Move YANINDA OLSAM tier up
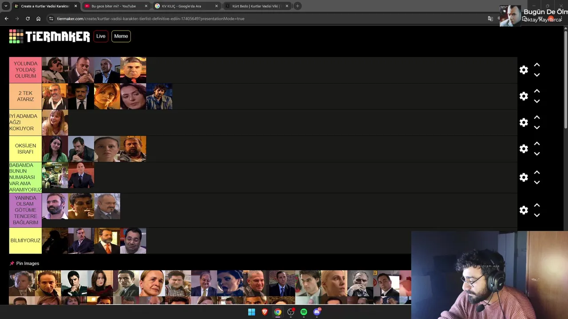 pyautogui.click(x=536, y=205)
